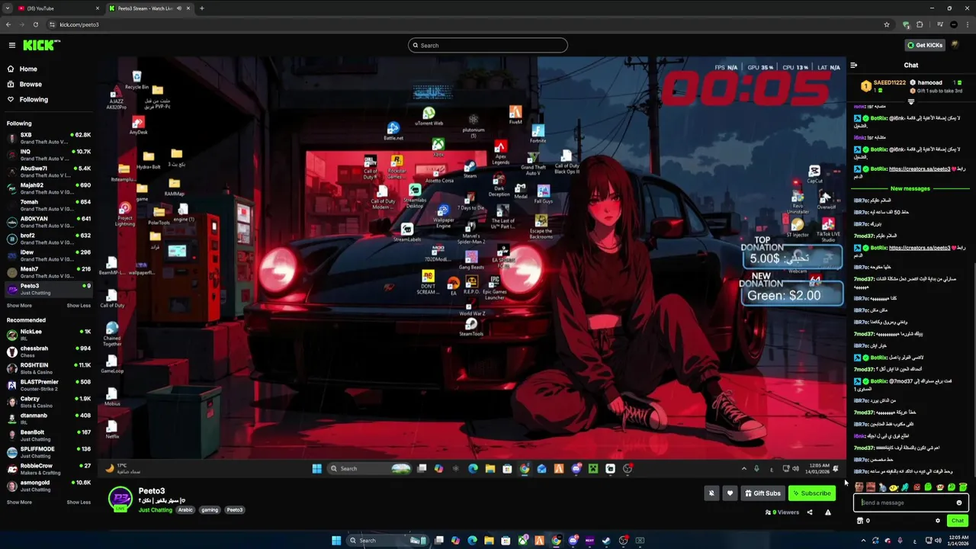
Task: Click the chat emote row first face
Action: click(x=859, y=487)
